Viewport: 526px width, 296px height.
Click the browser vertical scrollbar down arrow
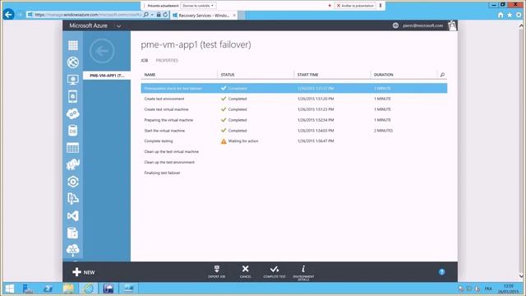[520, 276]
